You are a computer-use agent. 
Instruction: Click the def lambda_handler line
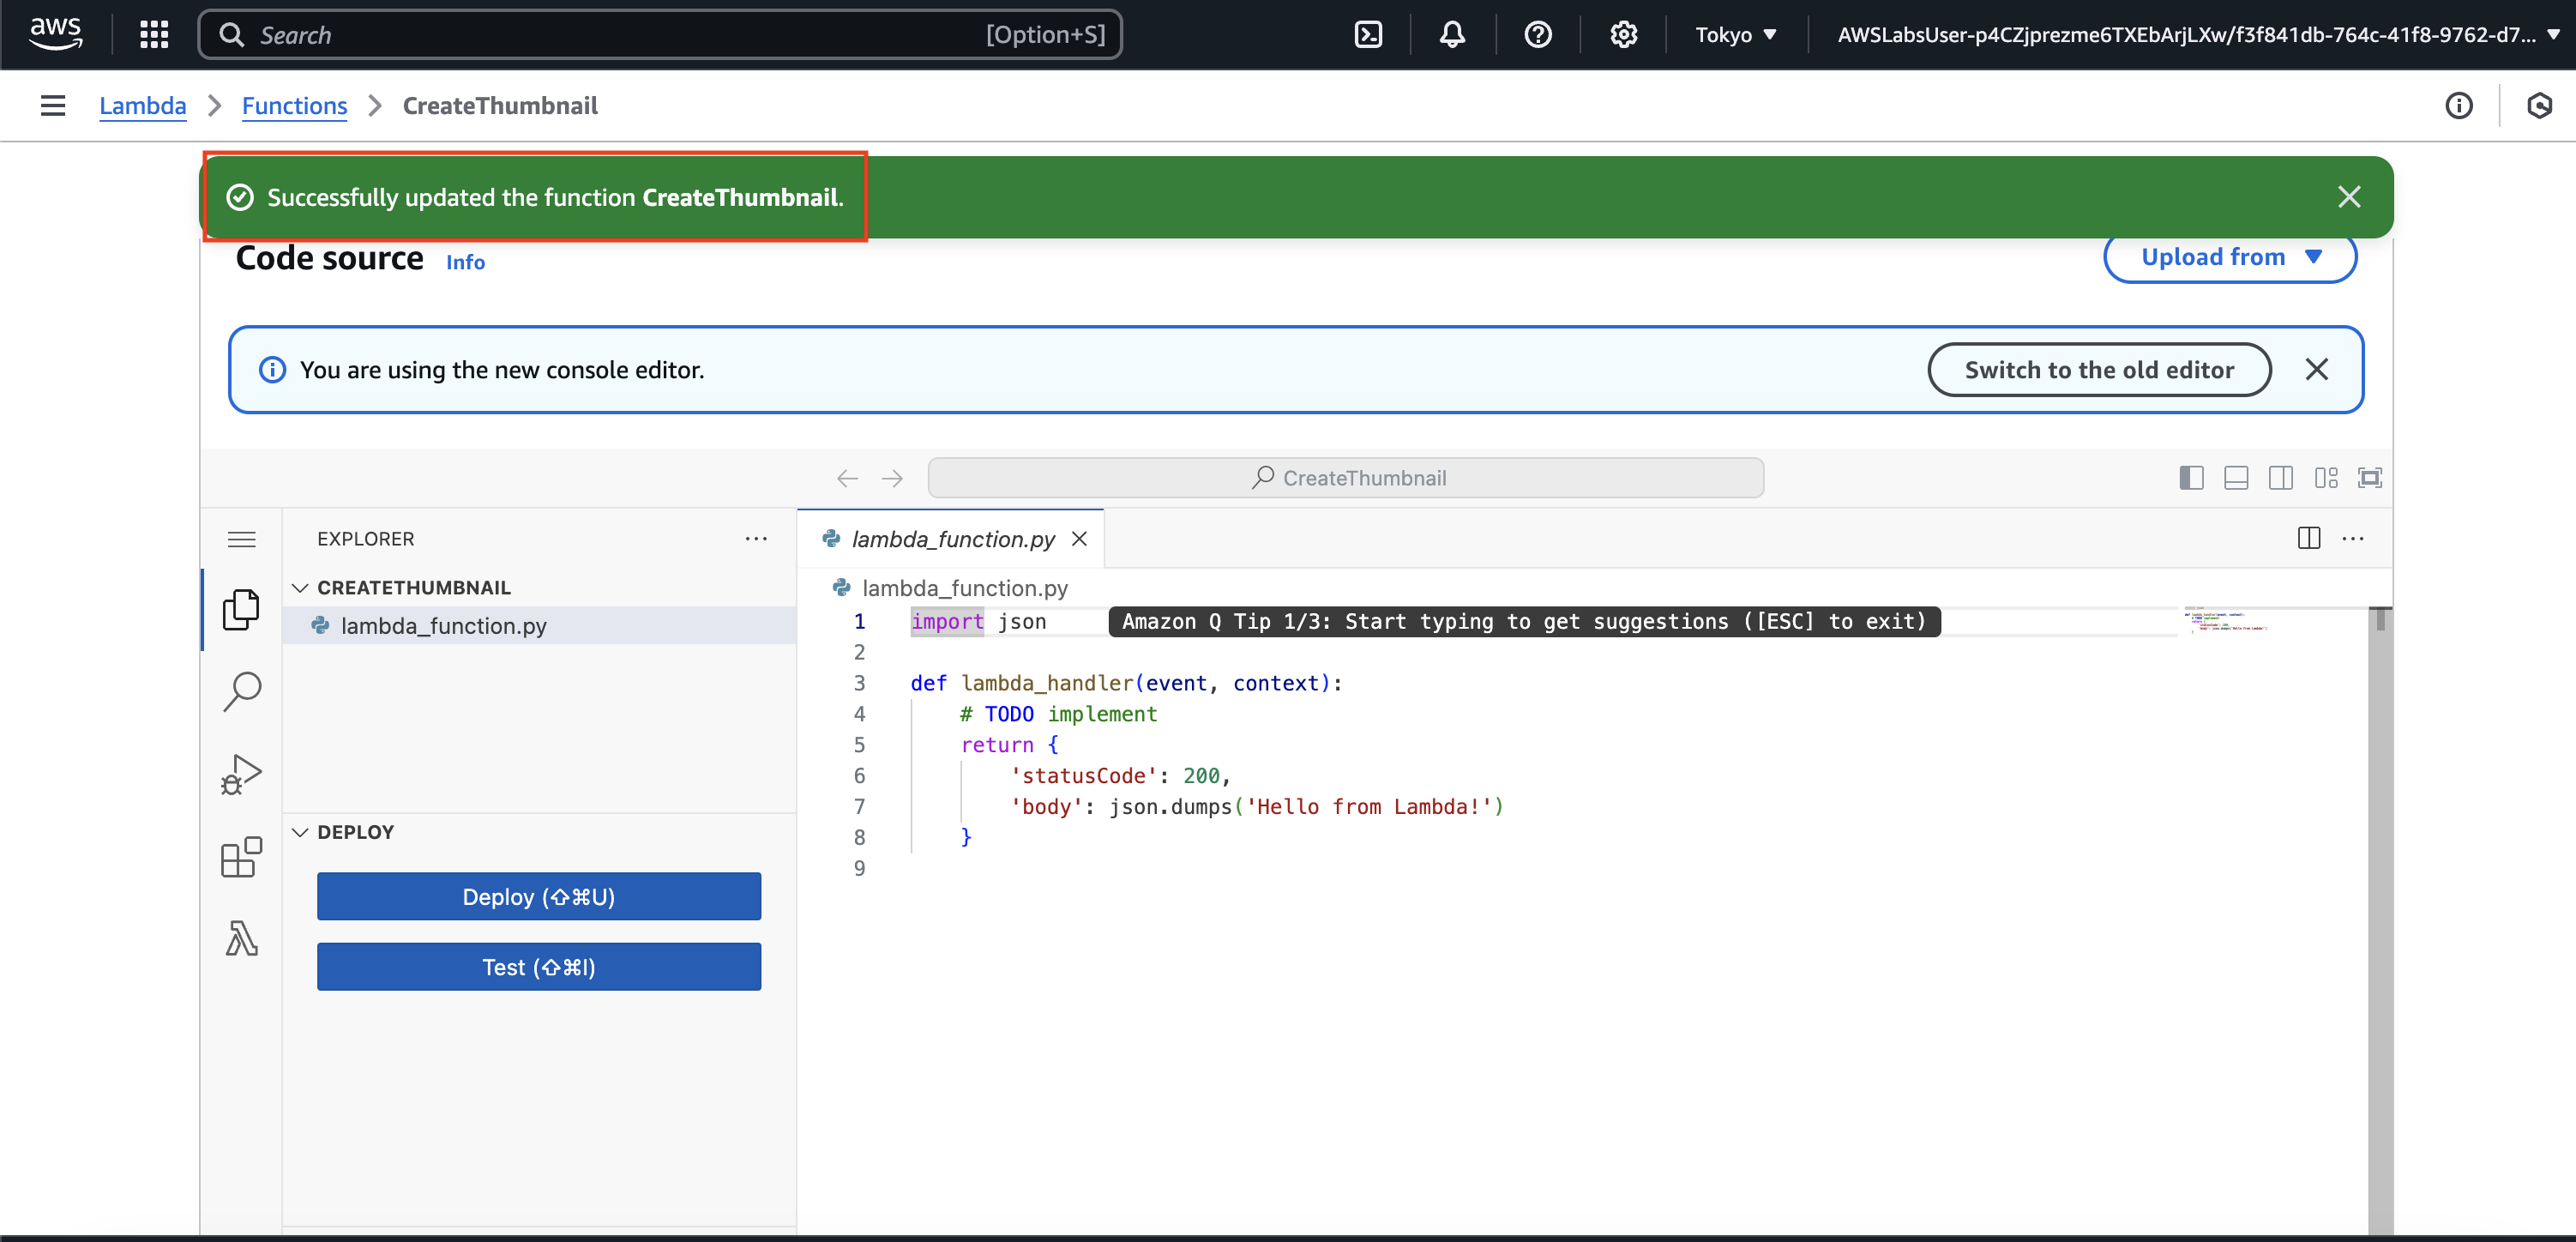point(1126,683)
